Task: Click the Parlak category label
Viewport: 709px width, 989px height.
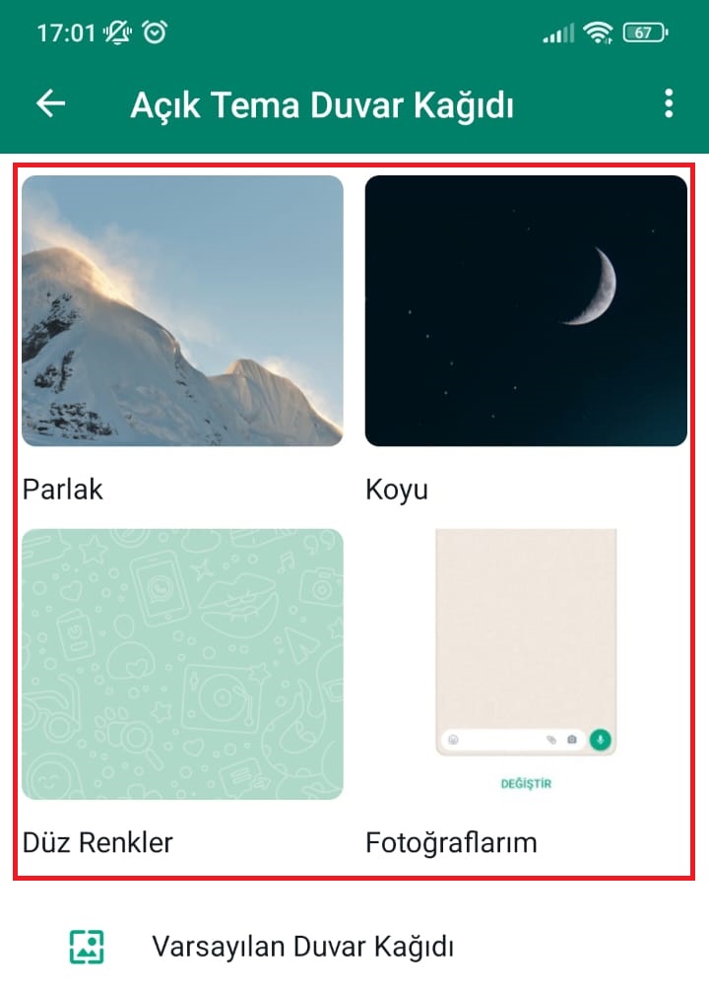Action: coord(62,490)
